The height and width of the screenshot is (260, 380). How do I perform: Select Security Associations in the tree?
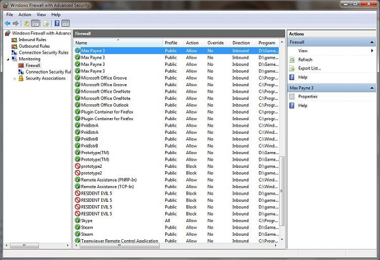point(46,78)
